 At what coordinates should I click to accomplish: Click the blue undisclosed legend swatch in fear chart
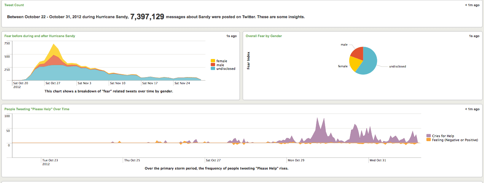(213, 68)
